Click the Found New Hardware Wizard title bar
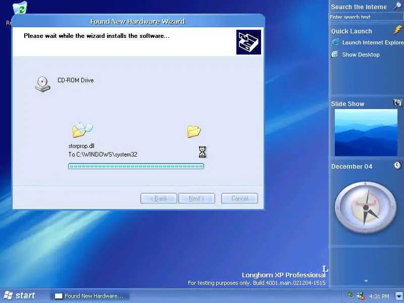The height and width of the screenshot is (303, 404). coord(138,21)
